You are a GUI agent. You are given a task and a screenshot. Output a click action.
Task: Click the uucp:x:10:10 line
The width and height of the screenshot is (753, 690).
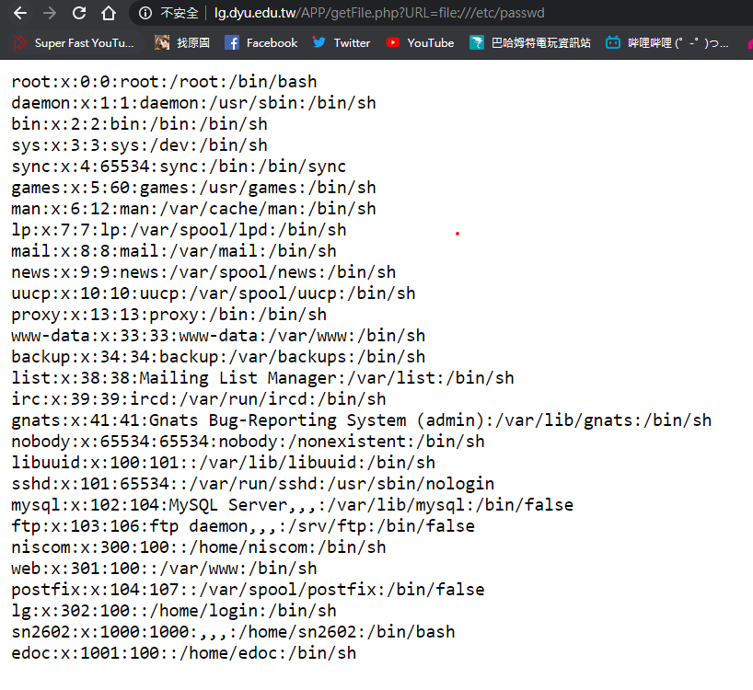point(214,293)
